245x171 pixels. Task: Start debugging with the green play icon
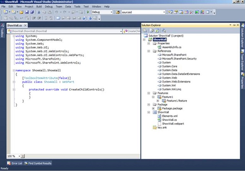tap(88, 12)
